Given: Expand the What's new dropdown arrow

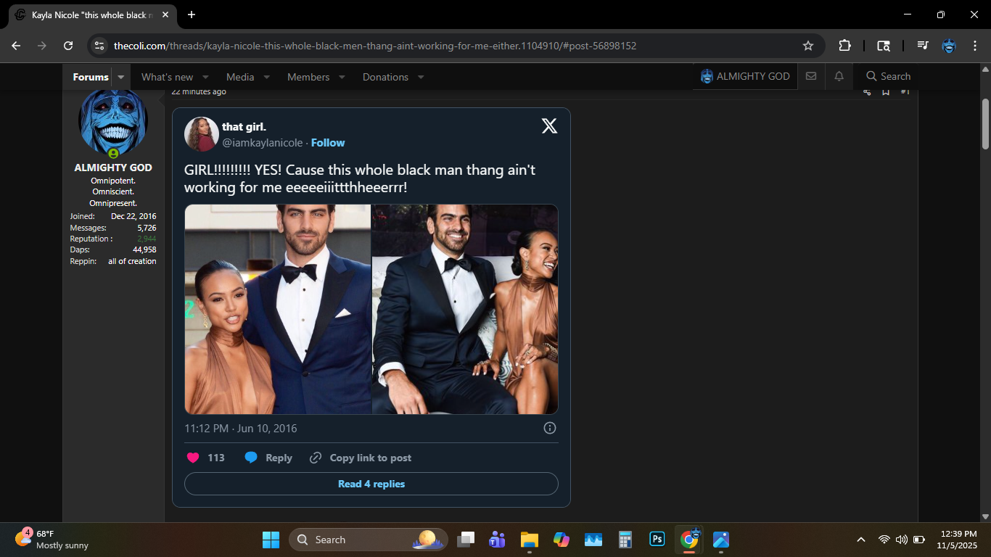Looking at the screenshot, I should 205,77.
